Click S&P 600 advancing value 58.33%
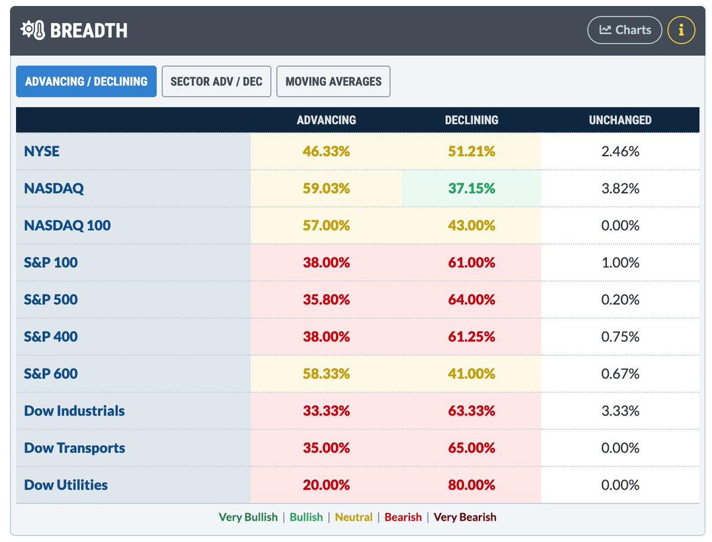Image resolution: width=712 pixels, height=542 pixels. pyautogui.click(x=326, y=374)
